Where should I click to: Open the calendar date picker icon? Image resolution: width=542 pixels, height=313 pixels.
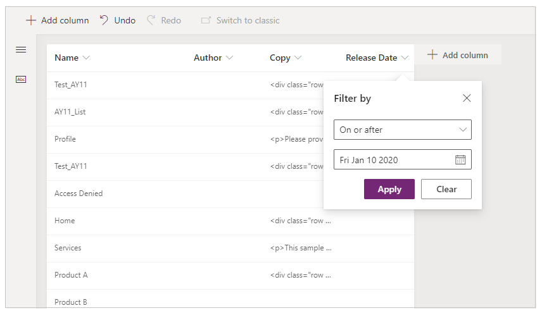[x=460, y=160]
